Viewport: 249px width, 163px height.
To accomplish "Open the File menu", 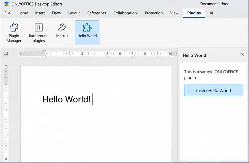I will click(7, 13).
